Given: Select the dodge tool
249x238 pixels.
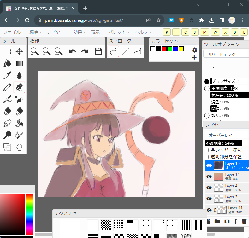Looking at the screenshot, I should [x=7, y=135].
